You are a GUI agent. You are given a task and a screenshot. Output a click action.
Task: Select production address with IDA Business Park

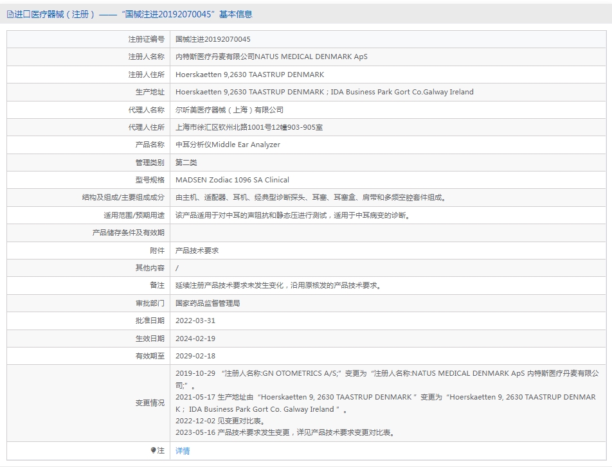coord(325,92)
